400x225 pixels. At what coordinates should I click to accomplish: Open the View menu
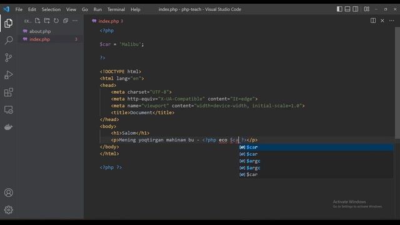coord(71,9)
